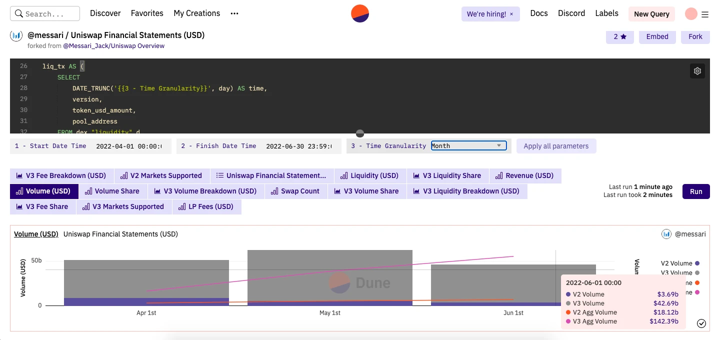Fork this query

pyautogui.click(x=695, y=36)
